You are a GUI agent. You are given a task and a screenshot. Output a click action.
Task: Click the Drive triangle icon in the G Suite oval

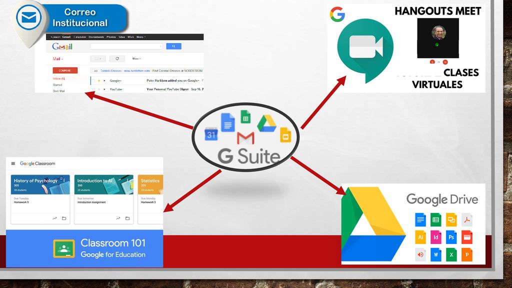point(267,123)
